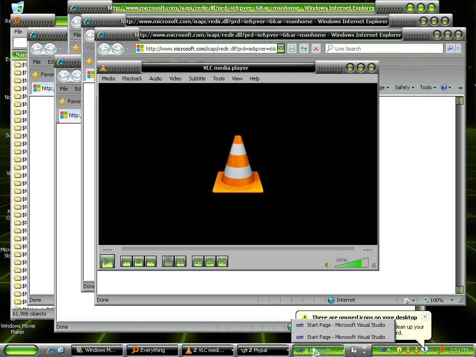Click the VLC window resize grip
This screenshot has height=357, width=476.
374,265
